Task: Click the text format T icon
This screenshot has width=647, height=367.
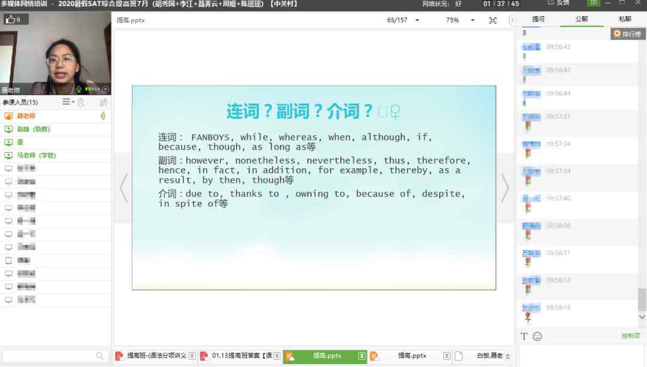Action: point(524,336)
